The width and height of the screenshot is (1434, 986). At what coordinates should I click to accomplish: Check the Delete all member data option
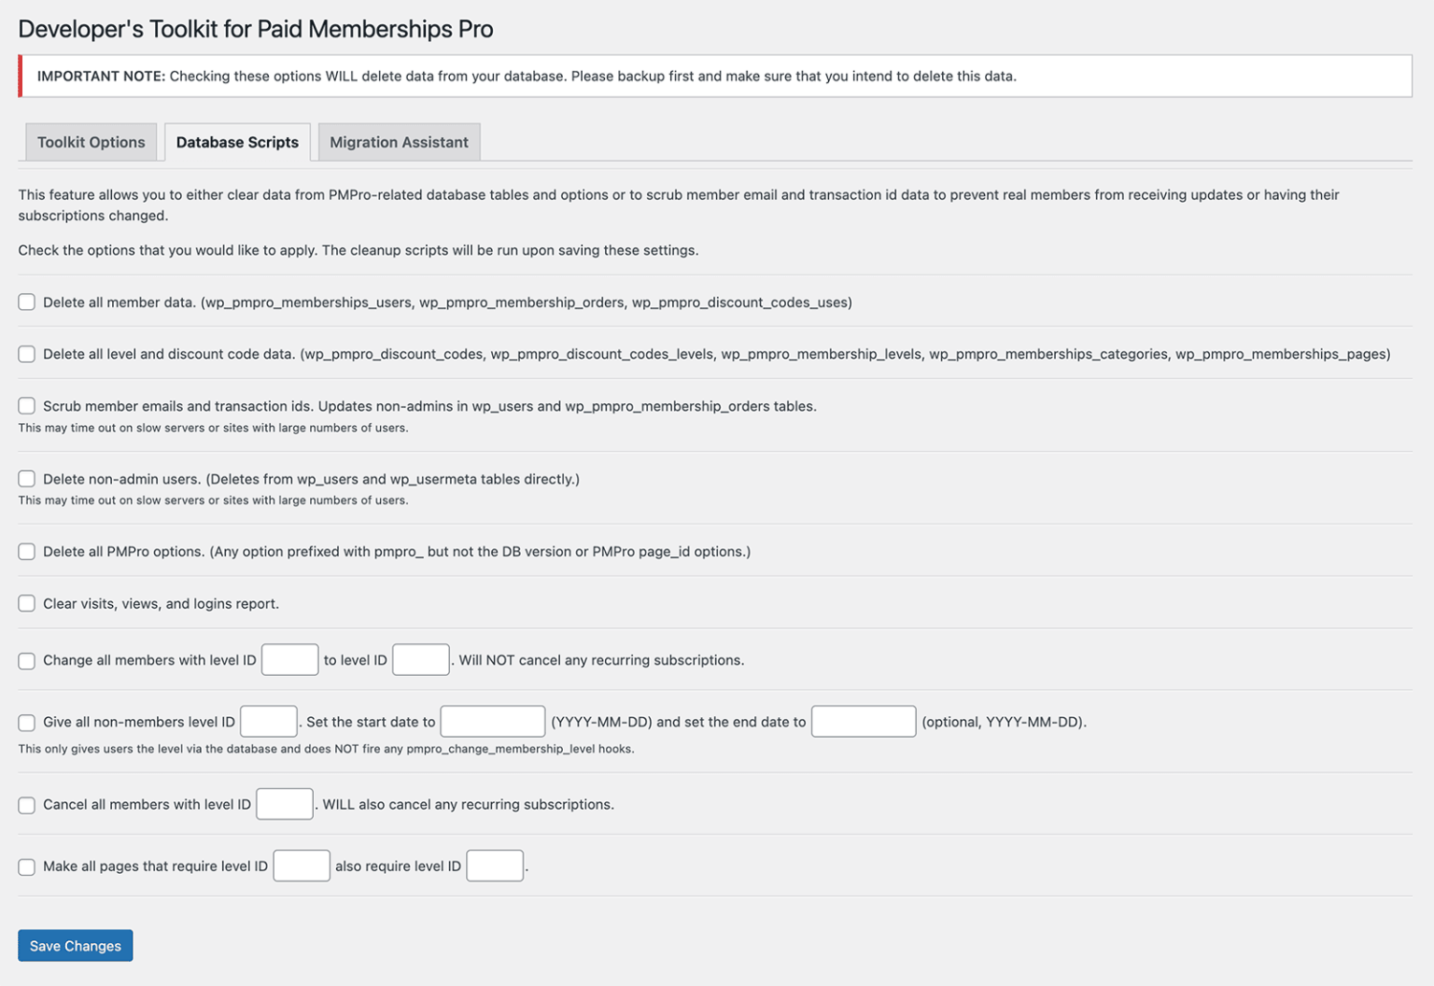(26, 302)
